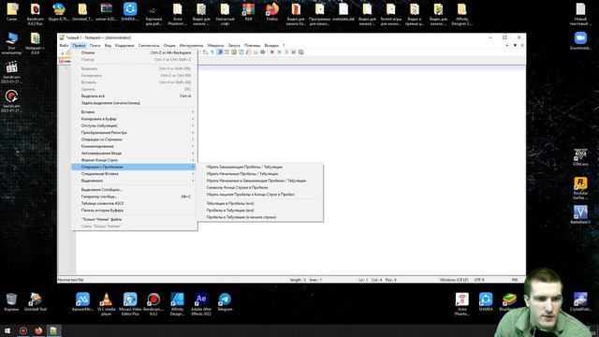Viewport: 599px width, 337px height.
Task: Open VLC media player shortcut
Action: click(x=106, y=304)
